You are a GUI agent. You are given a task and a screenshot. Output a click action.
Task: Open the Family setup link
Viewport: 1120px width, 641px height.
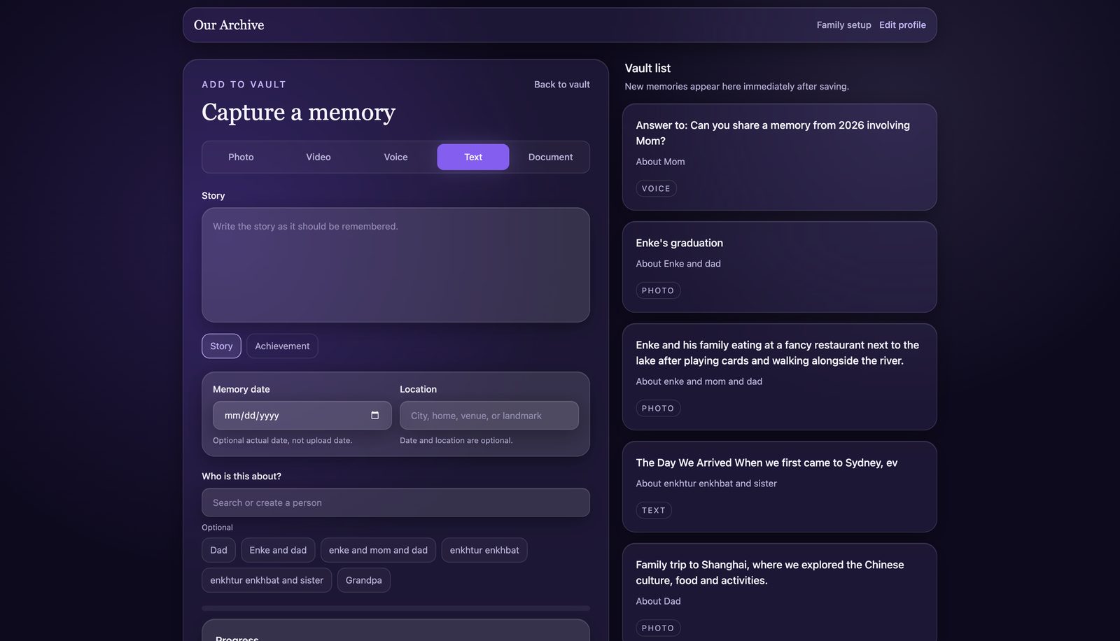844,24
